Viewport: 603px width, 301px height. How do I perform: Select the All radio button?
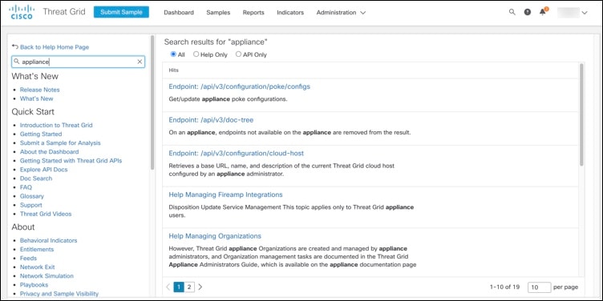point(173,54)
